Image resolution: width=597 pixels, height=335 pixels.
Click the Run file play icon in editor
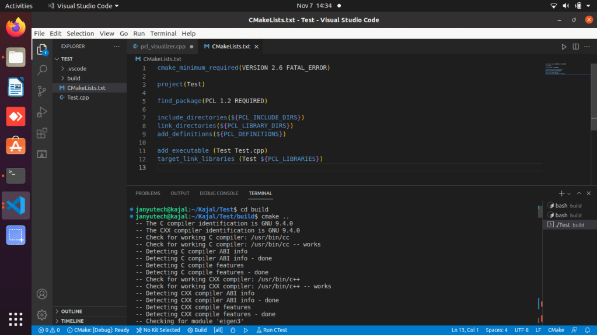pyautogui.click(x=564, y=47)
